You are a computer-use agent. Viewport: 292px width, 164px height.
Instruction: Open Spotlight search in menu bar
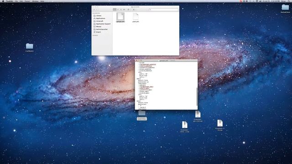pyautogui.click(x=289, y=1)
